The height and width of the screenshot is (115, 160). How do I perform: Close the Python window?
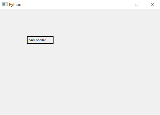[x=152, y=4]
